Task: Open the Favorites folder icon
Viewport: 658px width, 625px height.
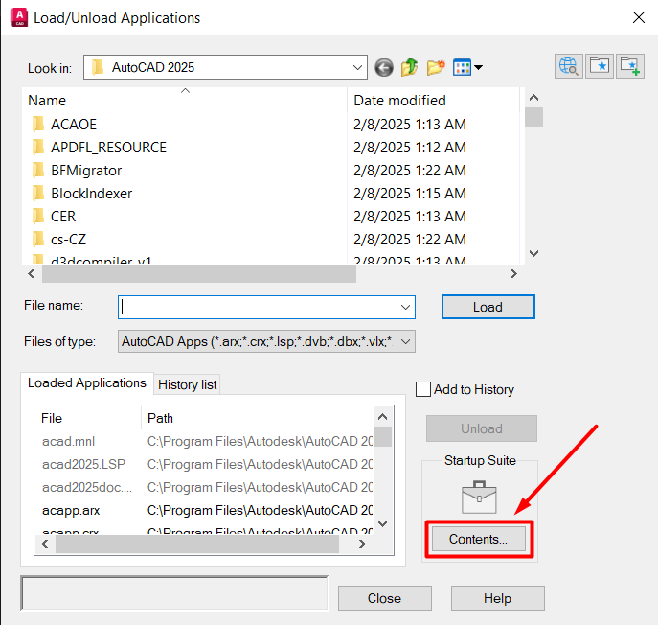Action: pyautogui.click(x=599, y=65)
